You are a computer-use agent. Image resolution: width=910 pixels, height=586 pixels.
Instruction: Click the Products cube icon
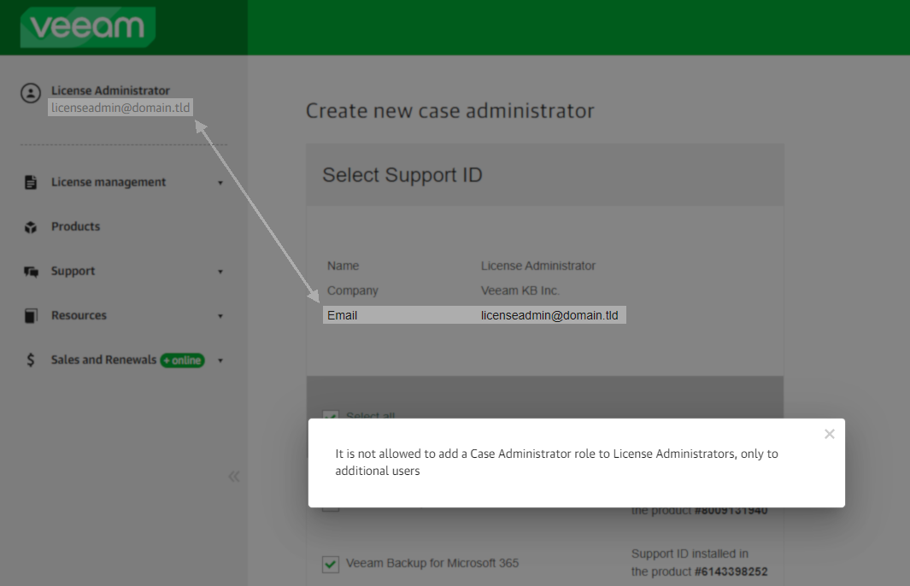pyautogui.click(x=31, y=227)
